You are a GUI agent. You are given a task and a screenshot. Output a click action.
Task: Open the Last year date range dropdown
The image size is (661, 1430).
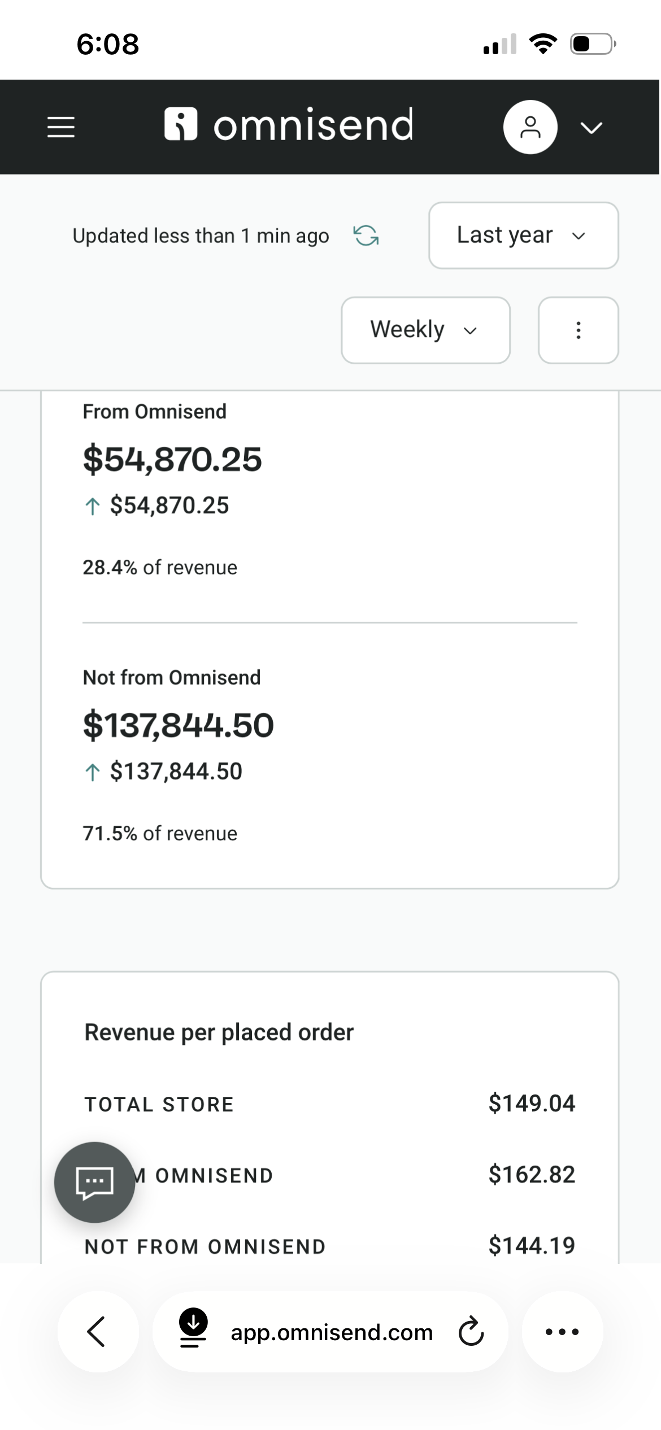point(523,236)
